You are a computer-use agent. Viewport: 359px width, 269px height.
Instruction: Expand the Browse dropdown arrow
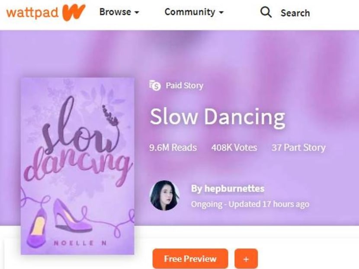[x=137, y=13]
